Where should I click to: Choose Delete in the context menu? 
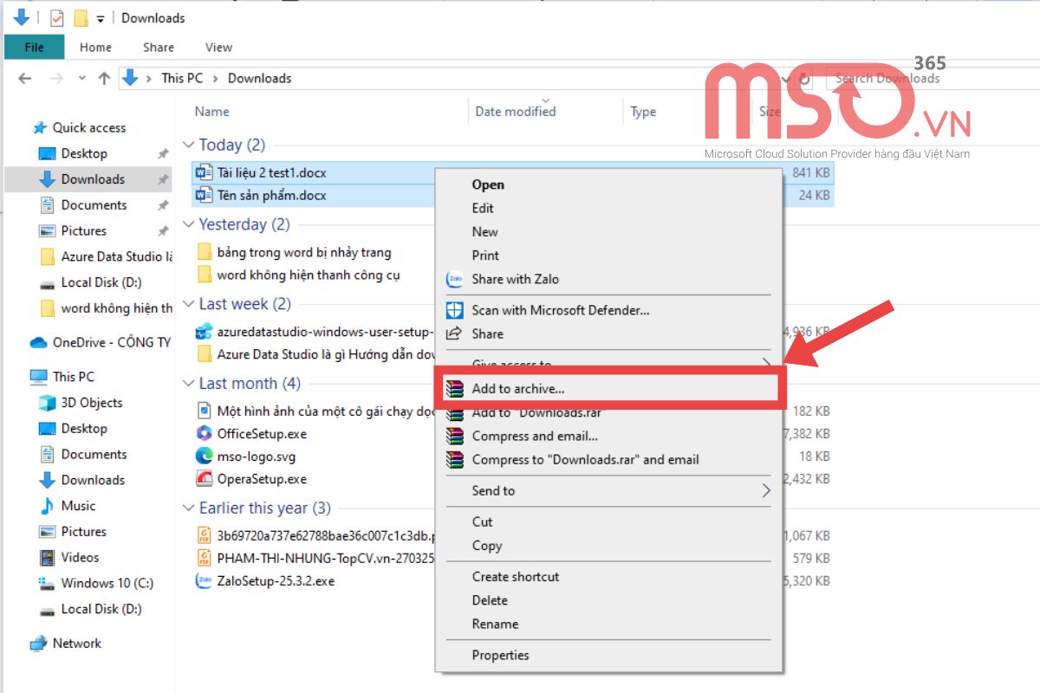tap(490, 600)
